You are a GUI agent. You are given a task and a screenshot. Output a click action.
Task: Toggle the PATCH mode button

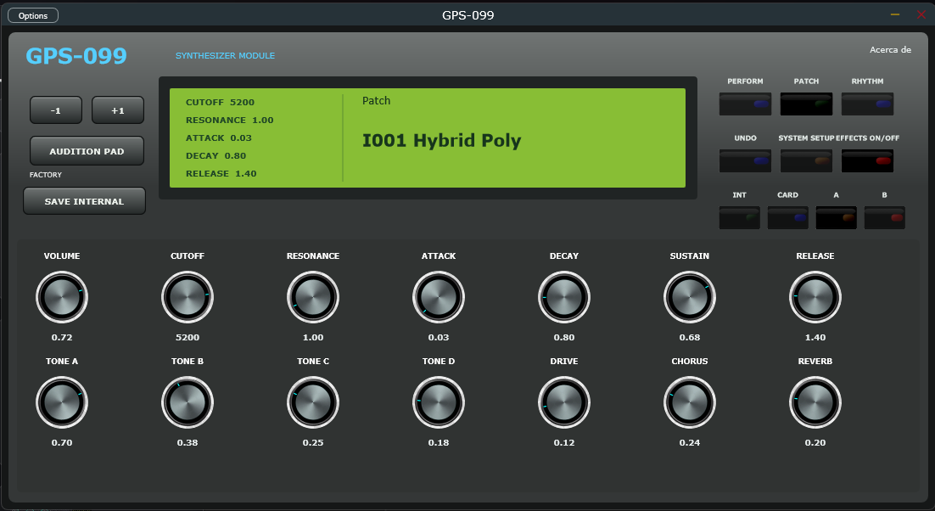point(806,104)
